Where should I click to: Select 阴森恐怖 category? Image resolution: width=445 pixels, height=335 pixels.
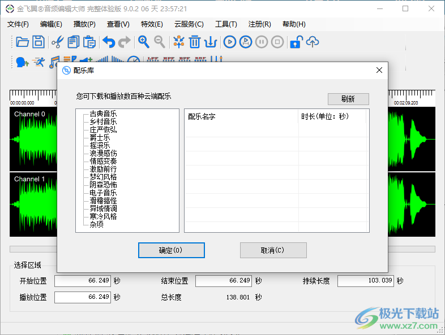pos(103,185)
